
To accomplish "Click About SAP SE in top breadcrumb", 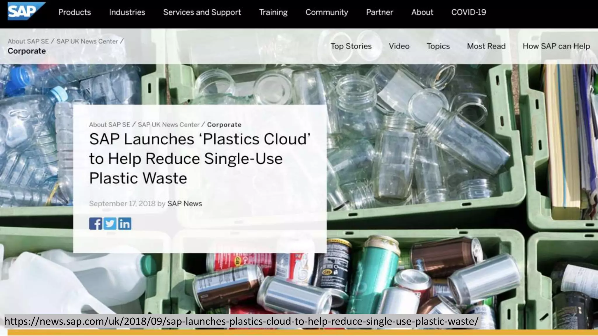I will tap(28, 41).
